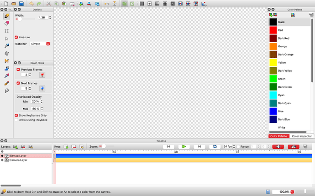
Task: Toggle looping in timeline controls
Action: coord(215,146)
